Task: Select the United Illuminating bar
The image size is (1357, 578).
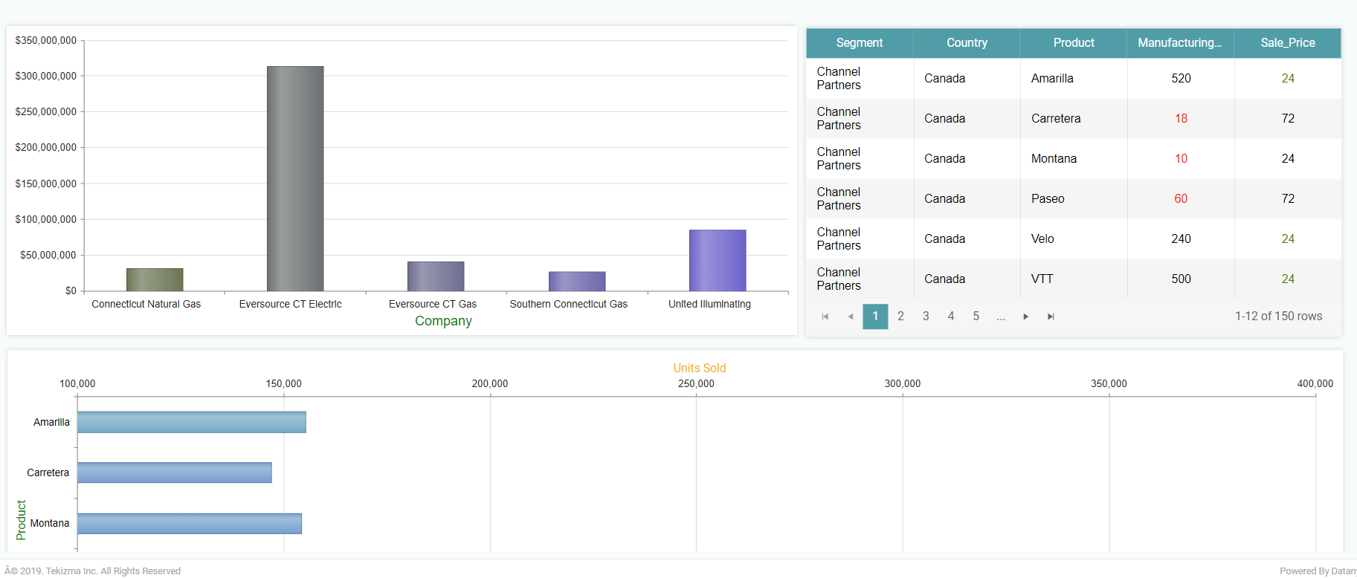Action: click(717, 260)
